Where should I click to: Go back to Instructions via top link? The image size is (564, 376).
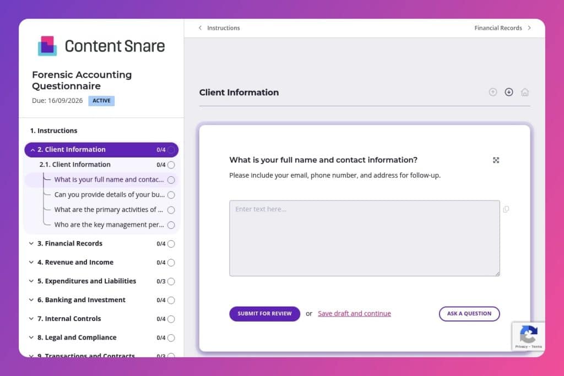click(224, 28)
